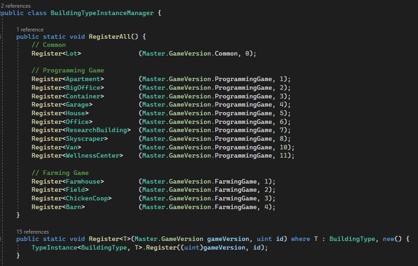Image resolution: width=418 pixels, height=266 pixels.
Task: Open the '15 references' CodeLens link
Action: (x=32, y=232)
